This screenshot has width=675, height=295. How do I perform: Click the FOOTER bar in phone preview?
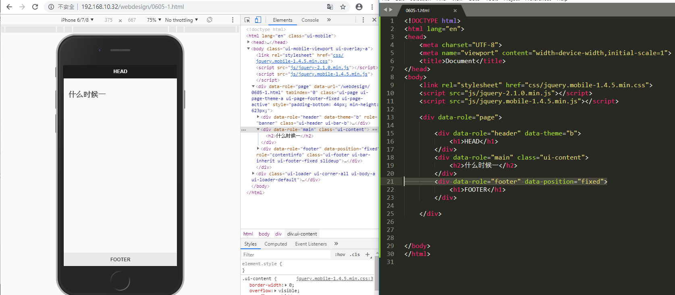120,260
